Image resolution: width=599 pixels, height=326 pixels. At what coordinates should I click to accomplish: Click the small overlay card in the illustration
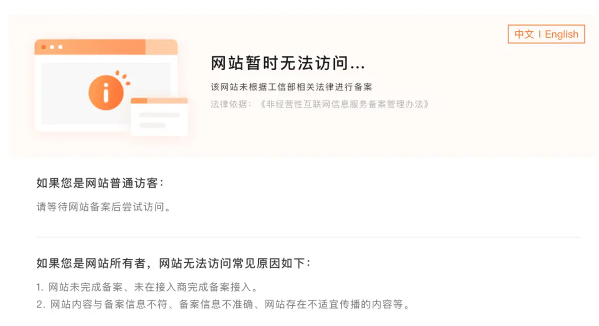coord(159,117)
